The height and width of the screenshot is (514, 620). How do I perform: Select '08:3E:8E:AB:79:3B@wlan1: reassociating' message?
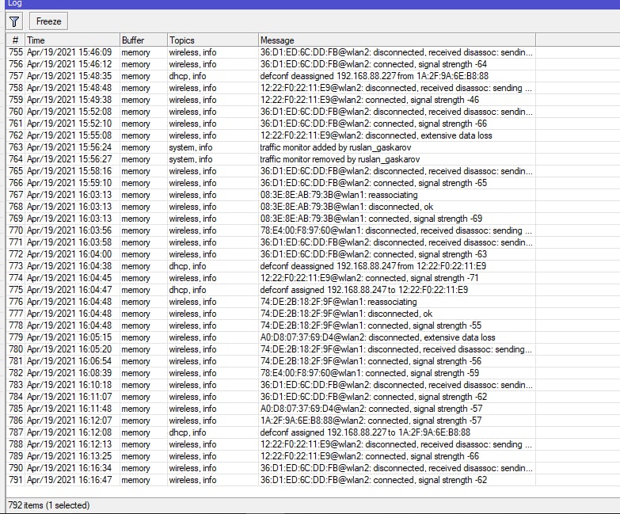point(338,195)
